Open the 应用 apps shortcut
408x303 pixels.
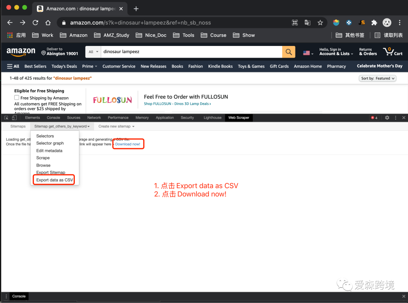click(16, 35)
